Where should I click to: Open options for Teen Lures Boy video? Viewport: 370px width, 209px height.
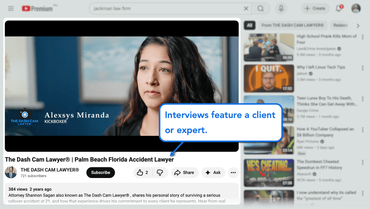click(363, 99)
